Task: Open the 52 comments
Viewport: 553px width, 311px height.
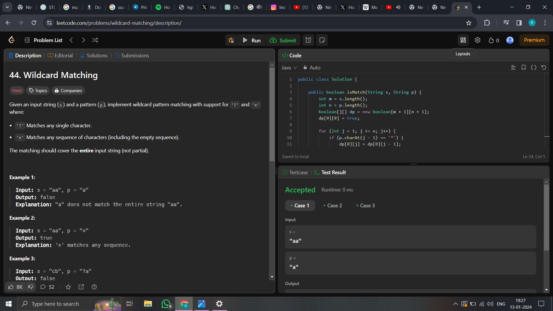Action: (47, 287)
